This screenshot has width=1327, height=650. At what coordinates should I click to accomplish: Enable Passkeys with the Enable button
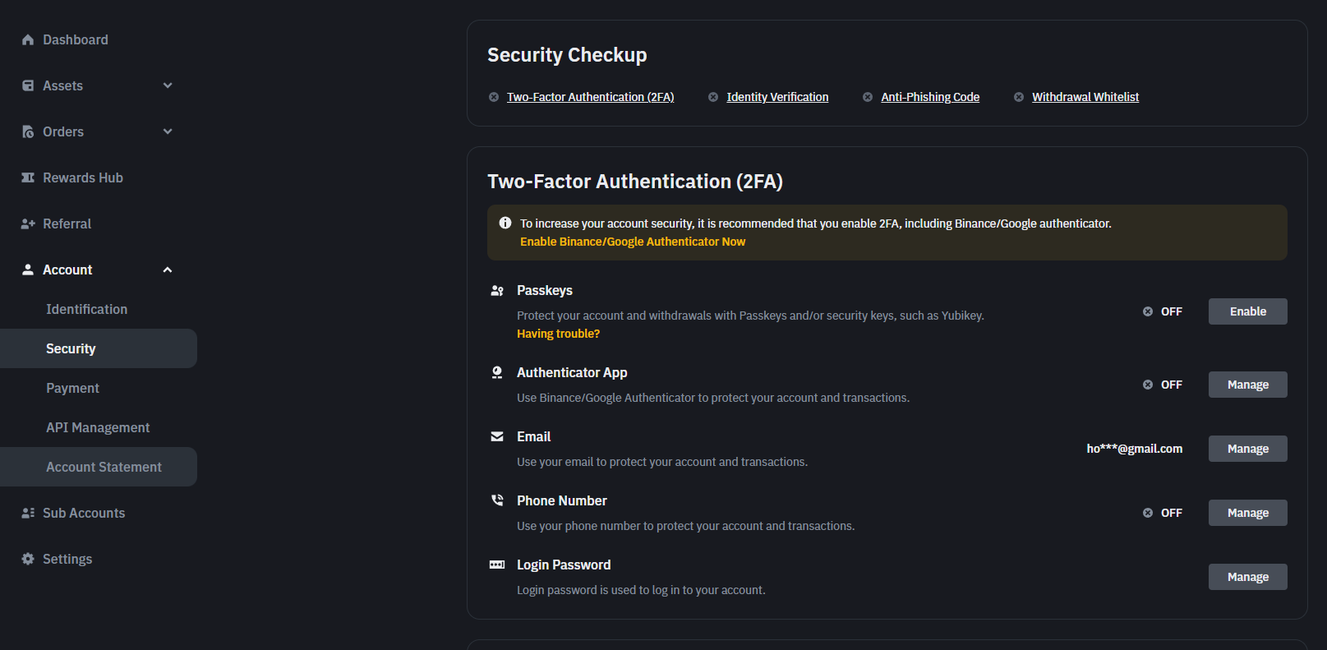pyautogui.click(x=1247, y=311)
